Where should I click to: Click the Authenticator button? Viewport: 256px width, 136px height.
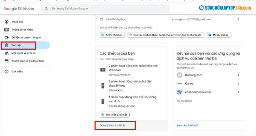point(113,35)
